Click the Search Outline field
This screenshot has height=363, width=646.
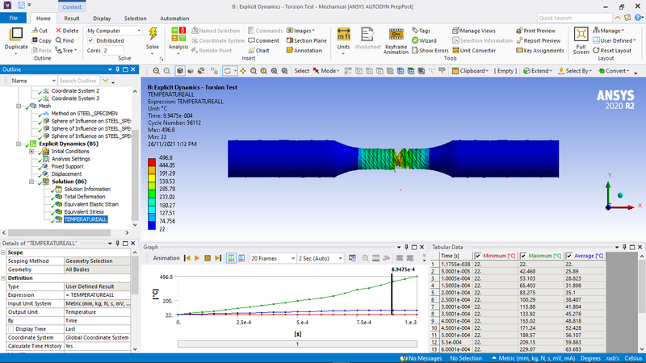tap(78, 81)
